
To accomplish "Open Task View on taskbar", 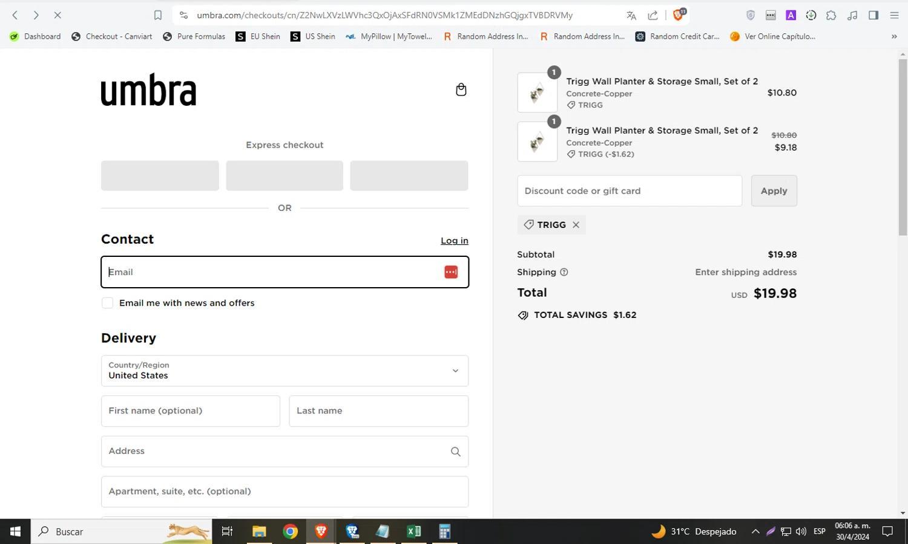I will [x=227, y=531].
